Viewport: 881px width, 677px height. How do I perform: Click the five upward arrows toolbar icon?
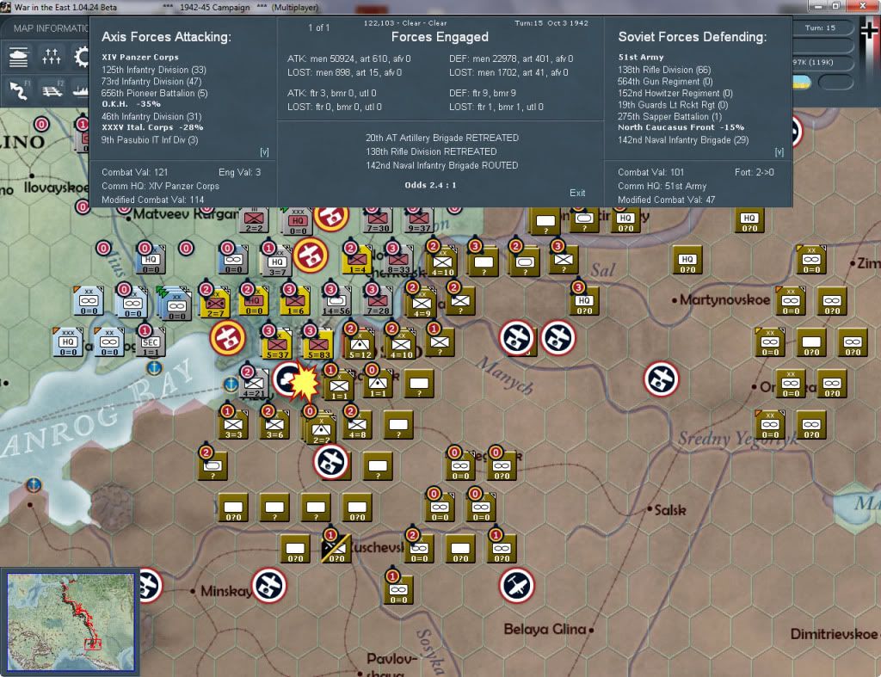point(51,57)
